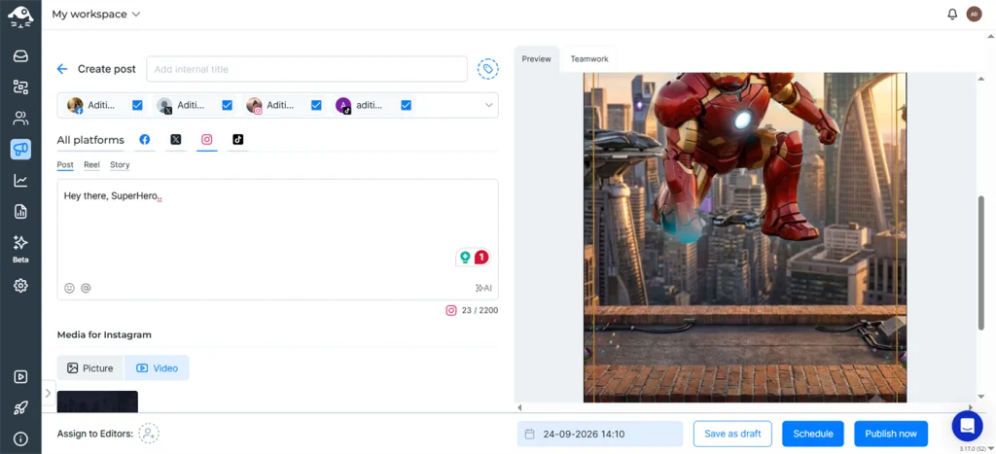This screenshot has height=454, width=996.
Task: Open notifications bell icon
Action: (x=952, y=14)
